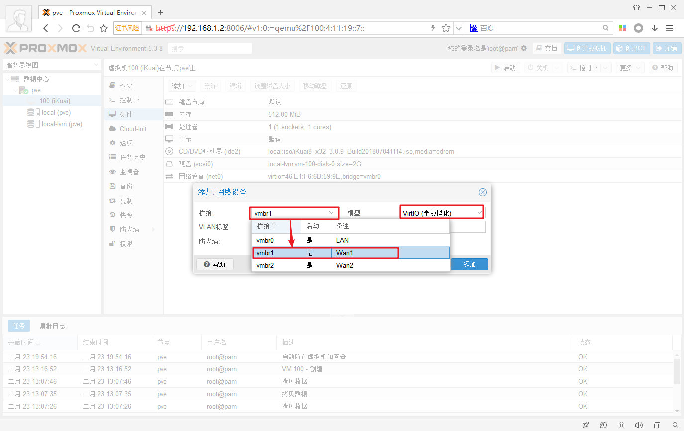
Task: Open browser downloads arrow icon
Action: [x=655, y=28]
